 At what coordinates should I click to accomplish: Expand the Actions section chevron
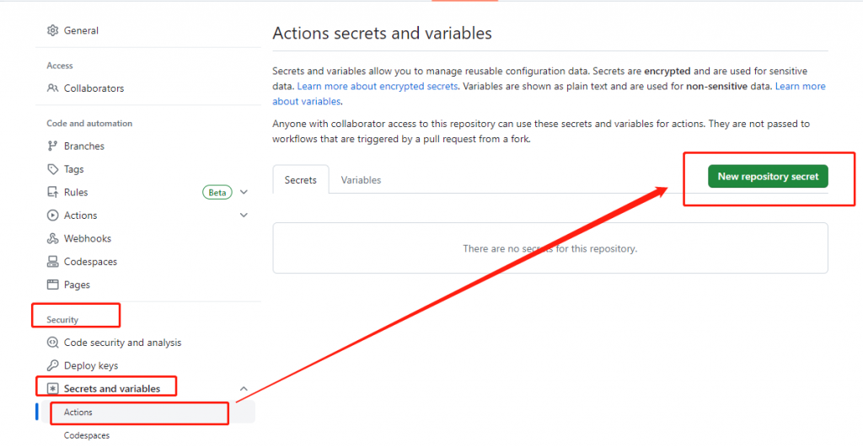click(244, 216)
